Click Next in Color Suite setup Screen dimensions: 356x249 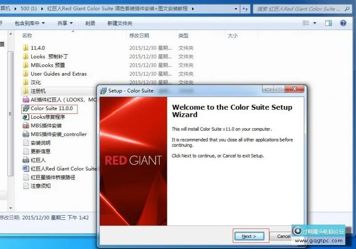(x=249, y=236)
